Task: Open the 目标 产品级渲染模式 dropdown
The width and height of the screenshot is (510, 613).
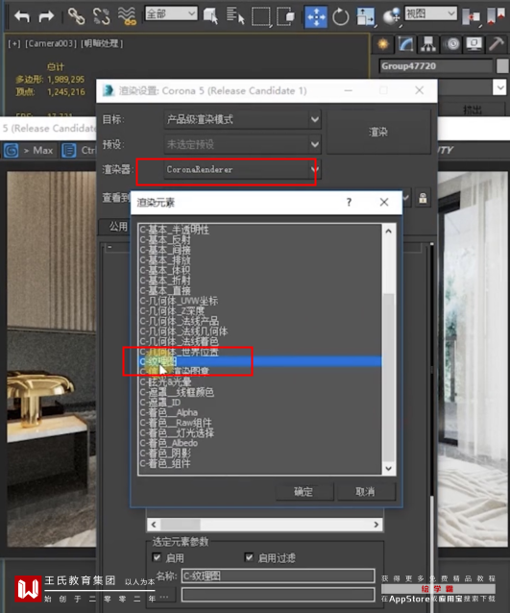Action: coord(242,119)
